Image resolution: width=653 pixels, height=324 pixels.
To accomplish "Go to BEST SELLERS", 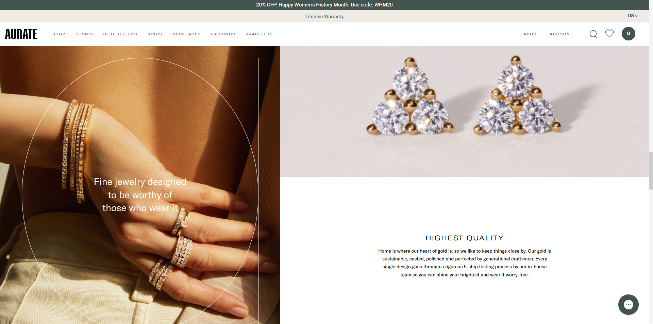I will tap(120, 34).
